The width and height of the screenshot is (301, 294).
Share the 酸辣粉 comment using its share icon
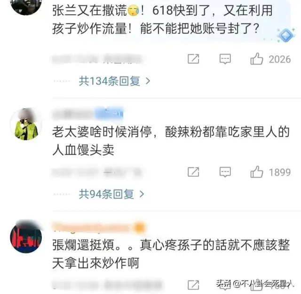193,172
